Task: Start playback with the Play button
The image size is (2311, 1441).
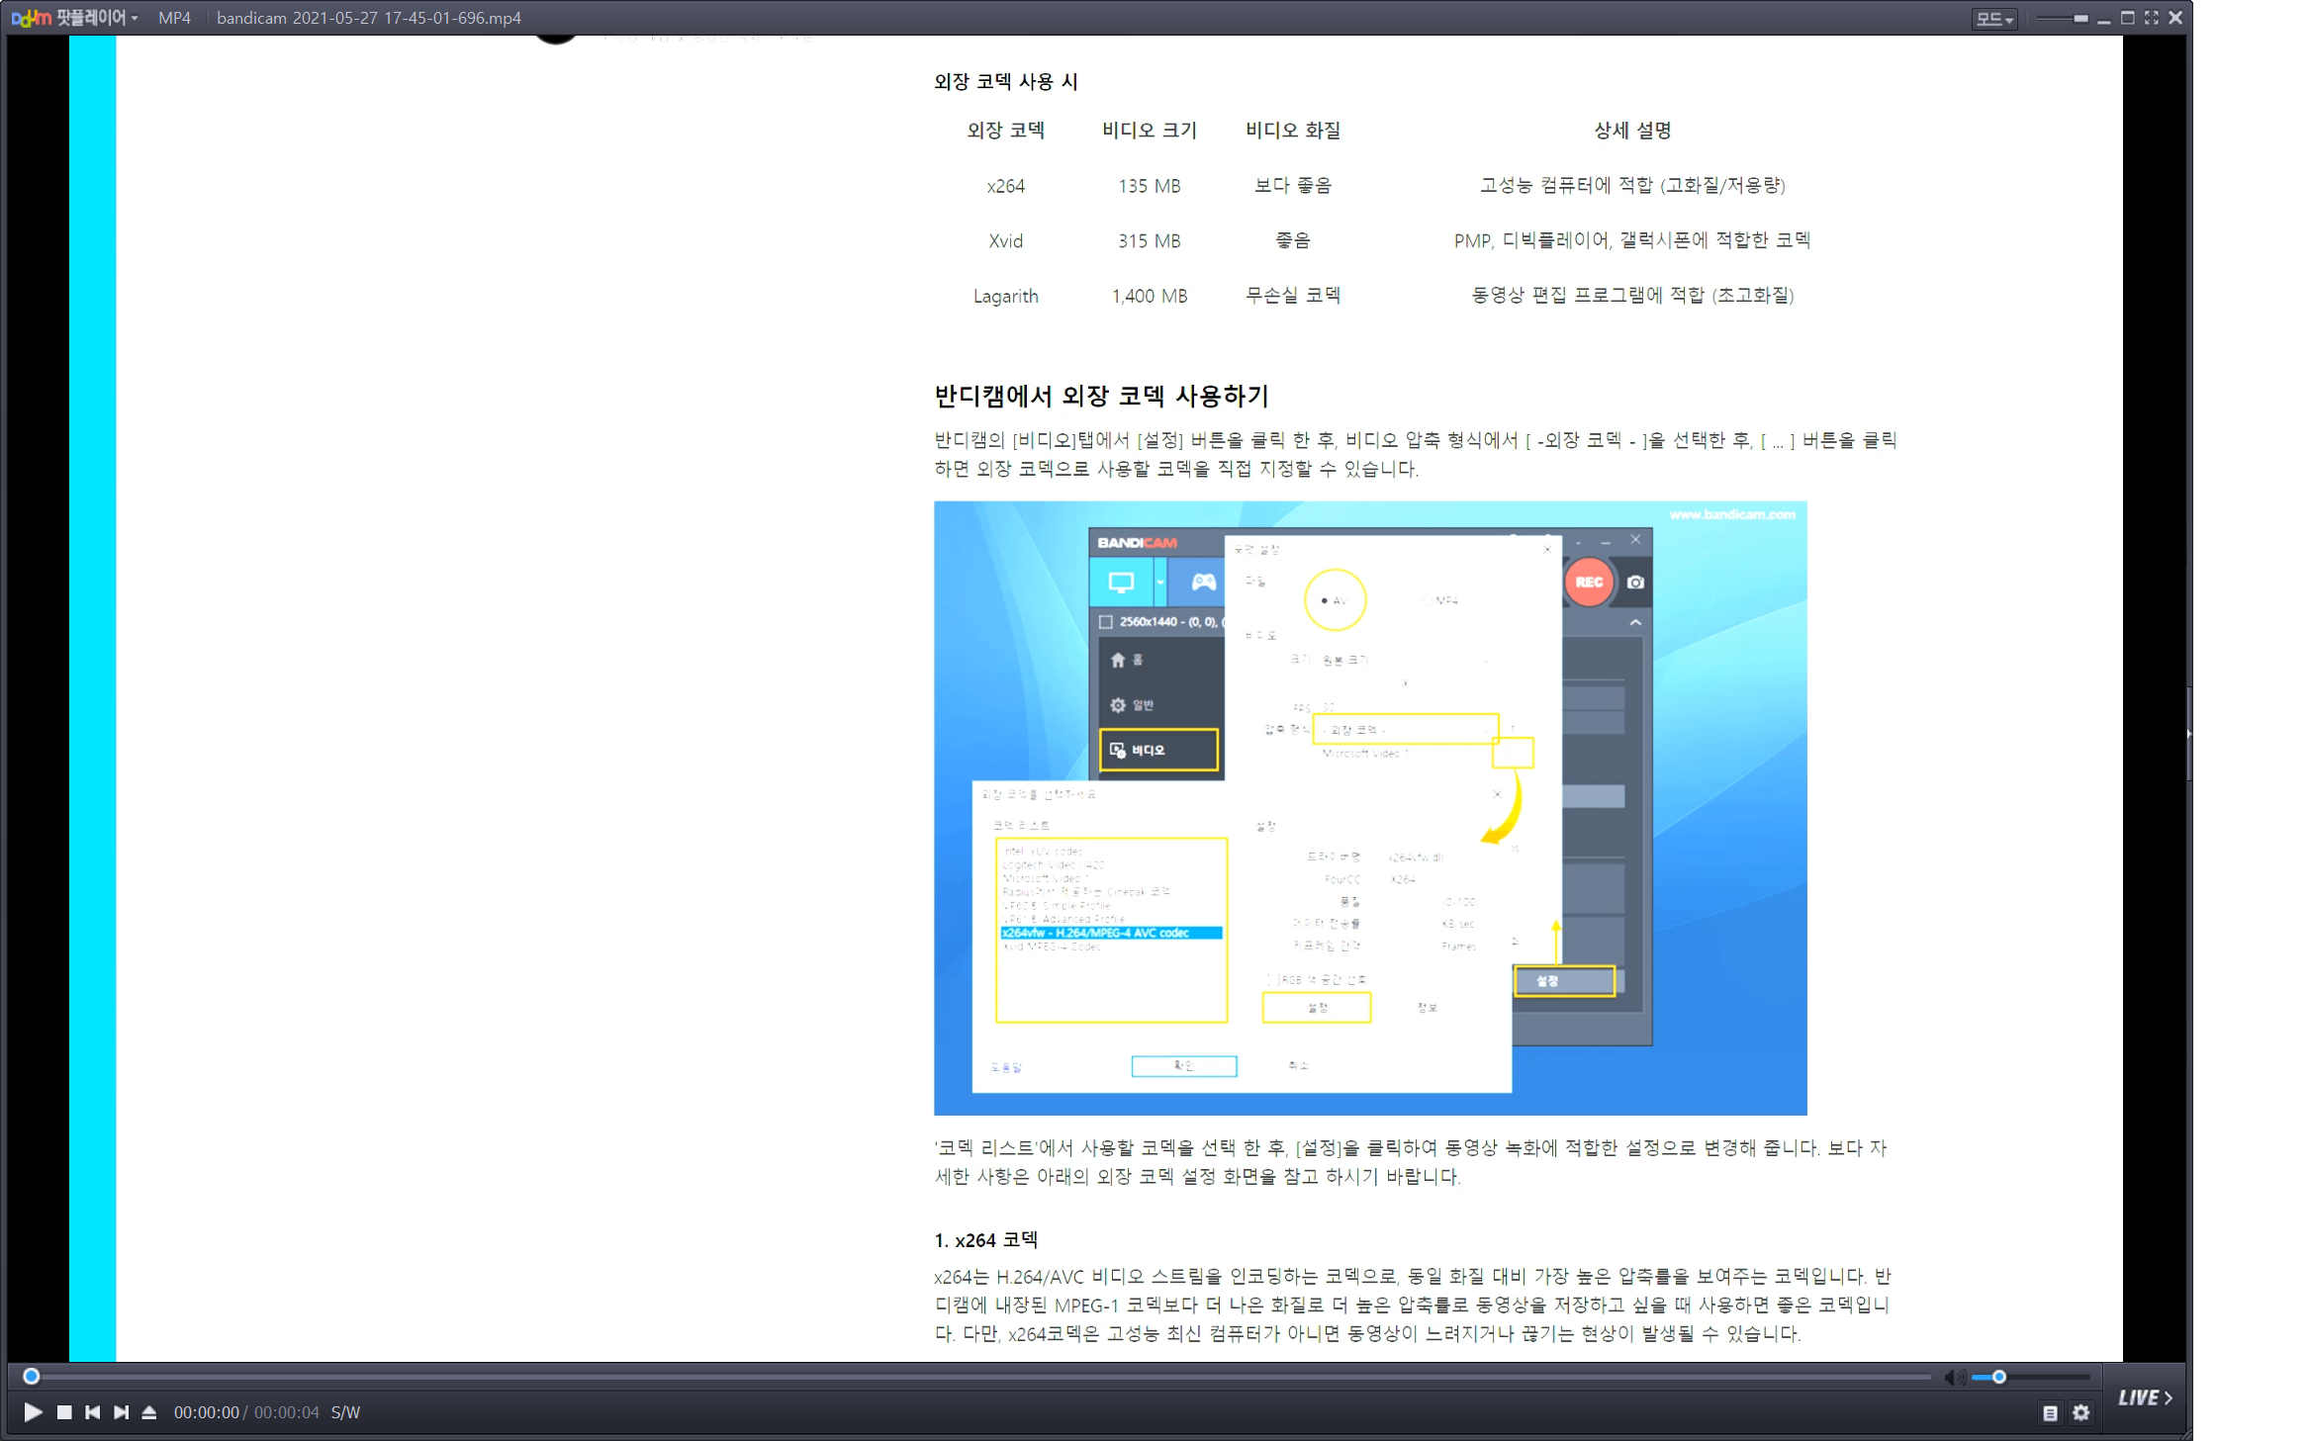Action: (x=33, y=1412)
